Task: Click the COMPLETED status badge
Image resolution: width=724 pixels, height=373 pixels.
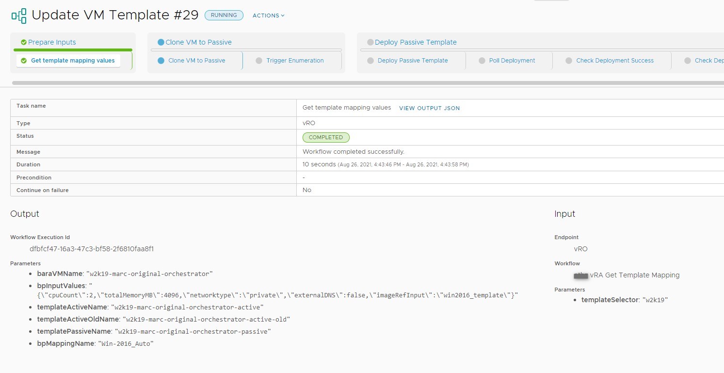Action: [x=326, y=137]
